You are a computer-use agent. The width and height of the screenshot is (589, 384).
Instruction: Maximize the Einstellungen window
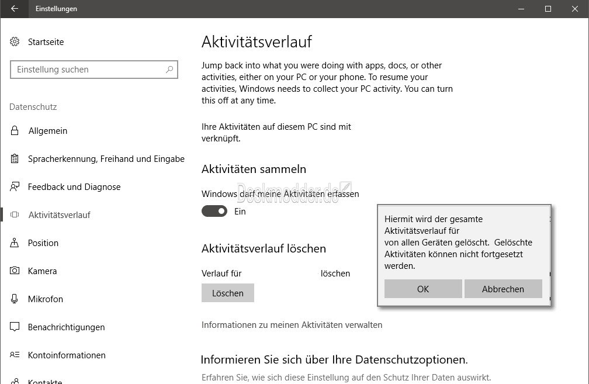[x=548, y=9]
